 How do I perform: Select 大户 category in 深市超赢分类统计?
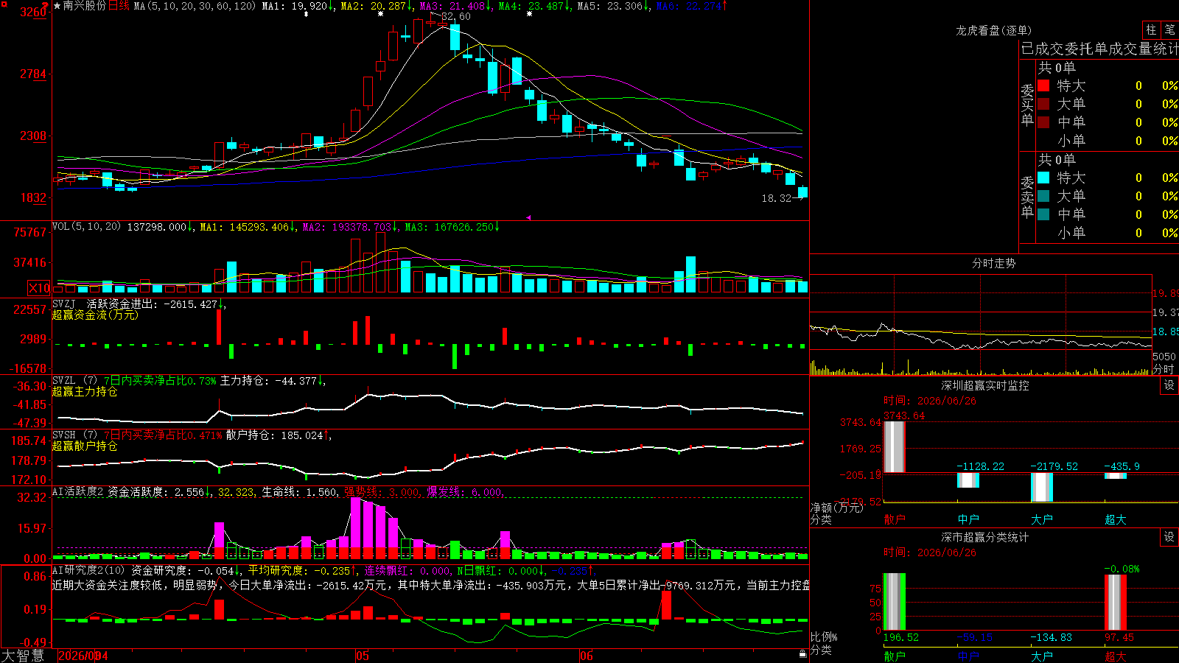pos(1042,656)
